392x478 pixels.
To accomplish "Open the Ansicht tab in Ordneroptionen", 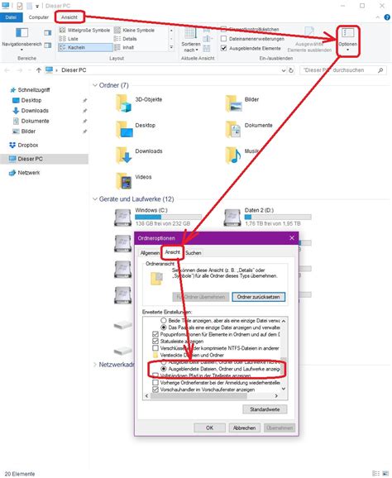I will pos(172,252).
